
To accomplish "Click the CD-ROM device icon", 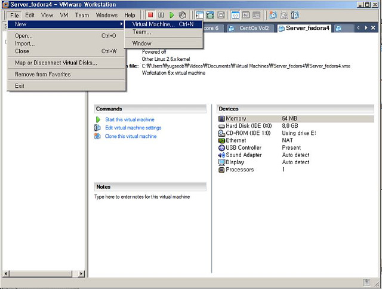I will click(221, 133).
